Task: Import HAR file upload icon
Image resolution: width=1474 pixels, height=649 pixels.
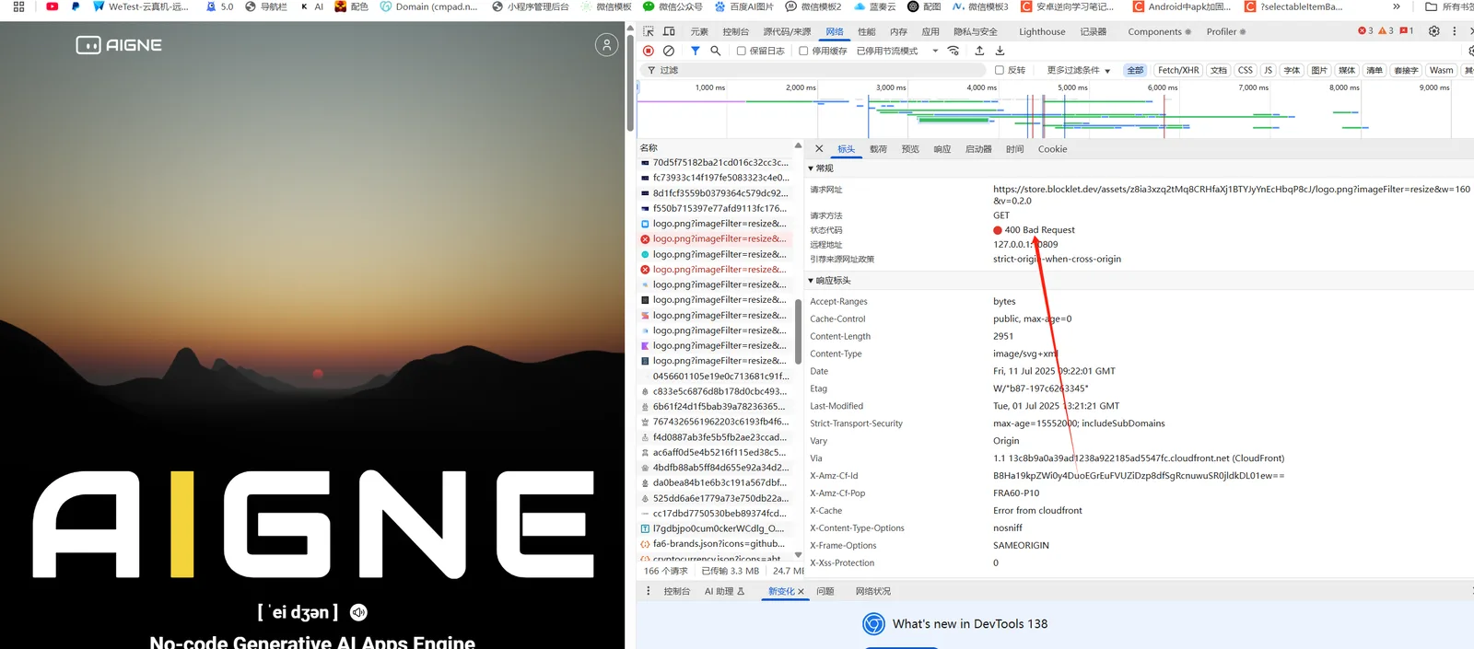Action: tap(979, 51)
